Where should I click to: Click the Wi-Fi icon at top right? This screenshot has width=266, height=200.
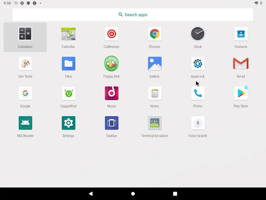click(x=256, y=3)
